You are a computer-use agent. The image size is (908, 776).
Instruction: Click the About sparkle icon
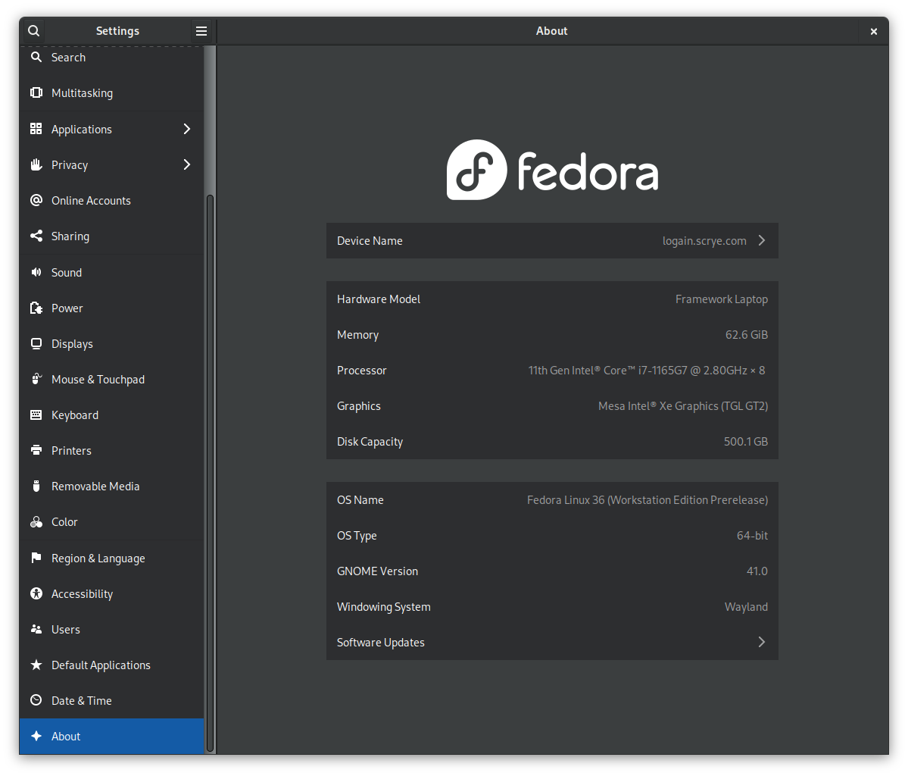36,736
